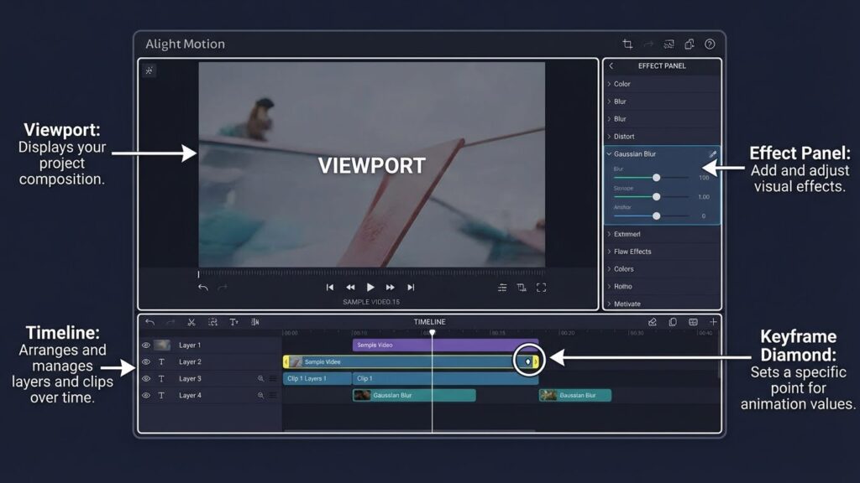Viewport: 860px width, 483px height.
Task: Select the Scissors cut tool in timeline toolbar
Action: (x=191, y=321)
